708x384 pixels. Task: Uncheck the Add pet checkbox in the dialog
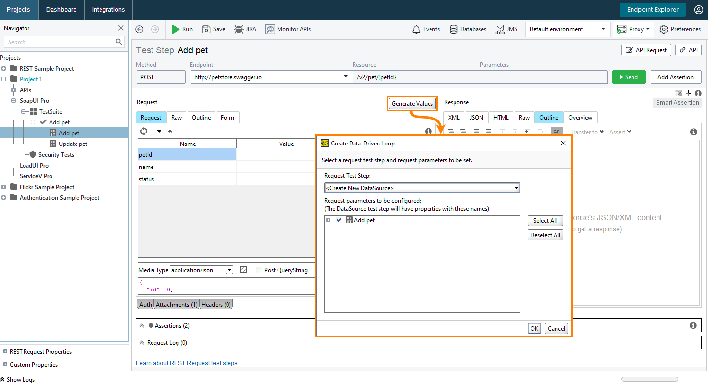coord(339,220)
